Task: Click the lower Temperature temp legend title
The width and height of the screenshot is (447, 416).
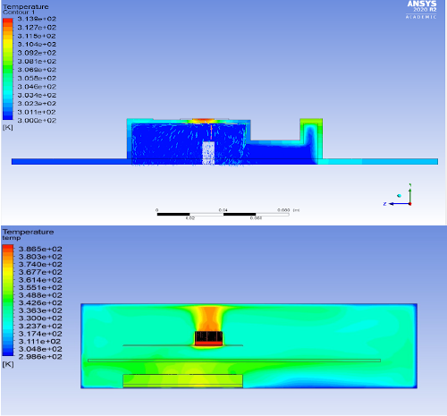Action: [x=29, y=234]
